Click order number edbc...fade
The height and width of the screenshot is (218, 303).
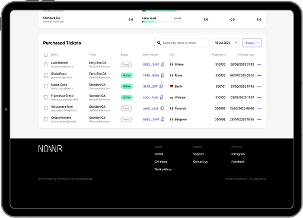tap(151, 97)
